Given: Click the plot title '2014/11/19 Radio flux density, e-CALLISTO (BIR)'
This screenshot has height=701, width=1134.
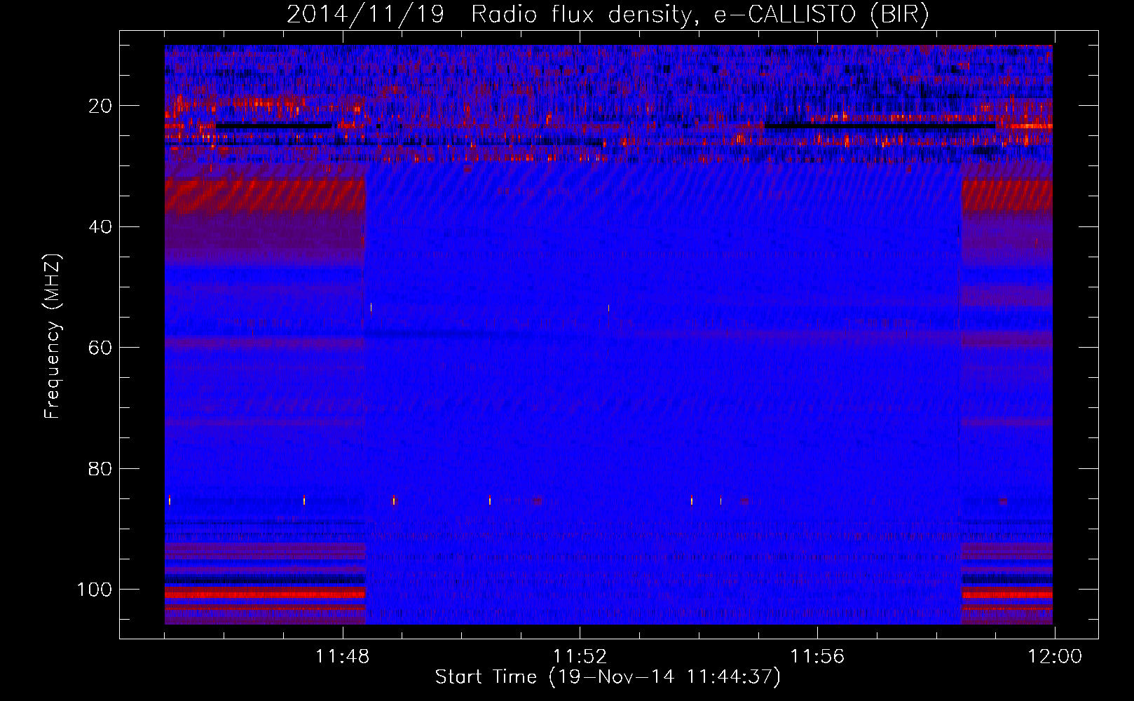Looking at the screenshot, I should coord(608,15).
